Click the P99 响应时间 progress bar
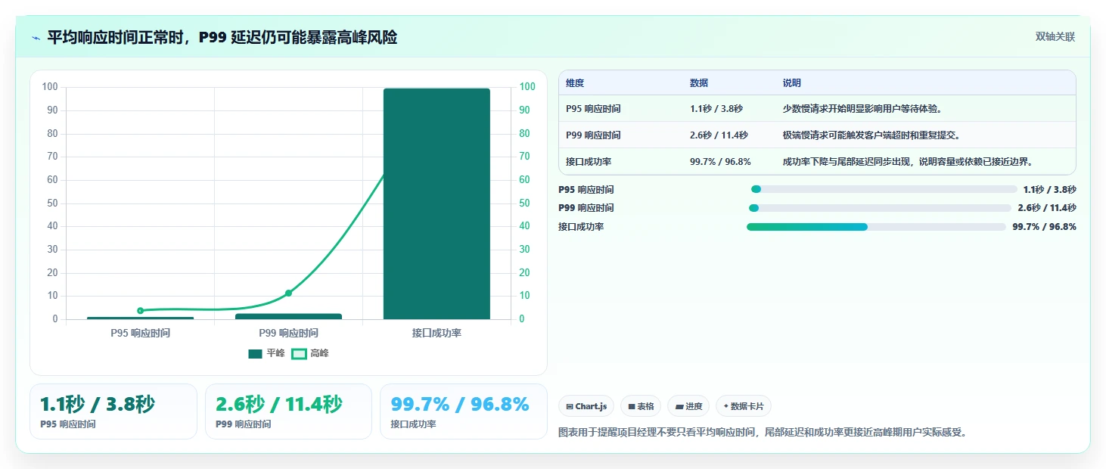The image size is (1106, 469). pos(880,208)
